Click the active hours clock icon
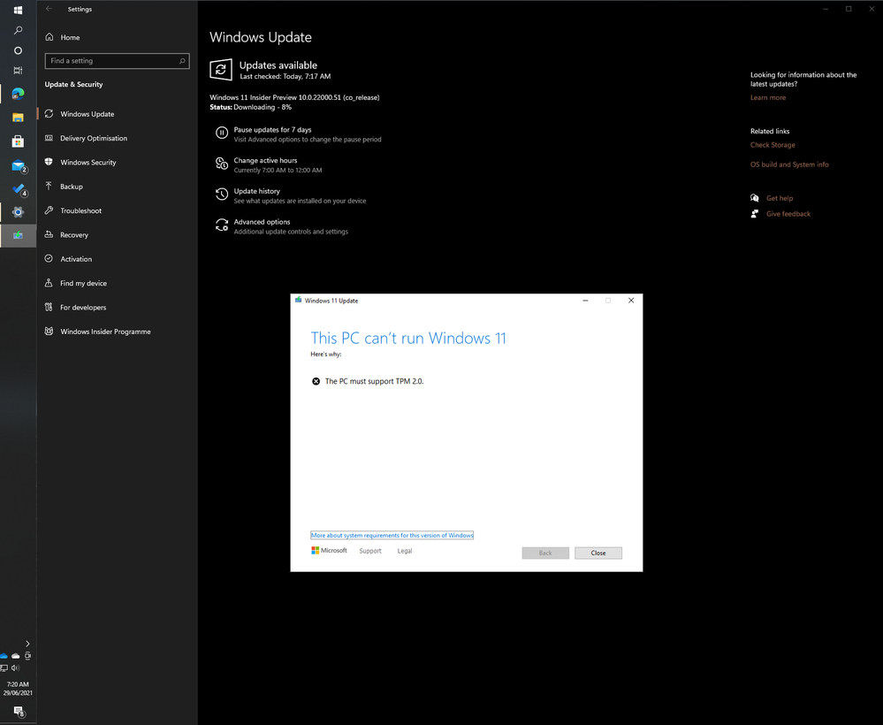The image size is (883, 725). click(x=222, y=164)
